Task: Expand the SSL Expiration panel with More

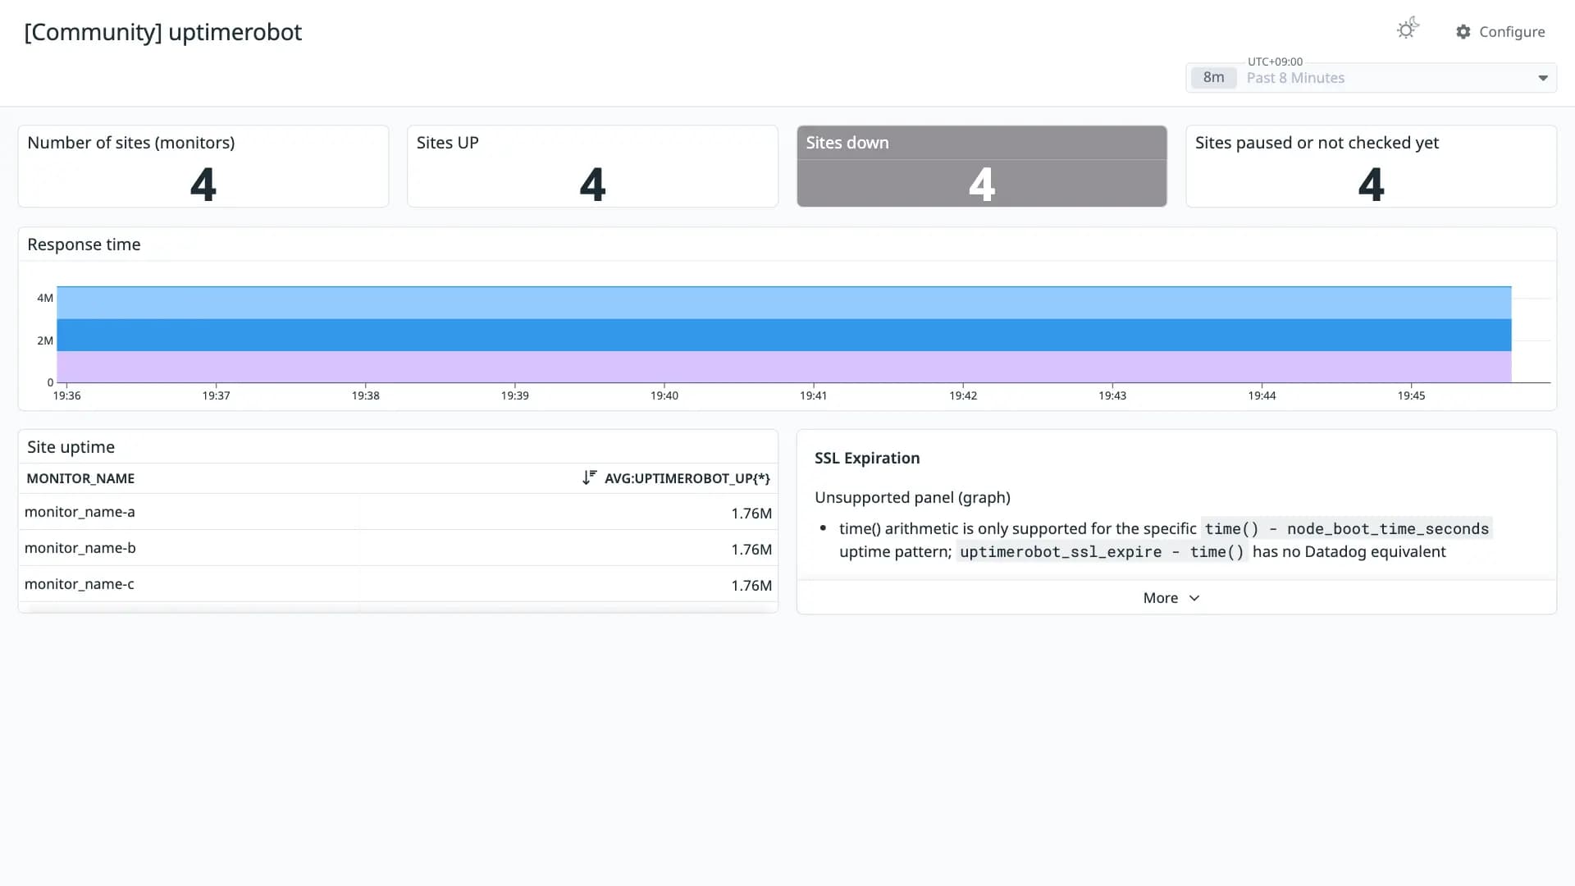Action: point(1171,598)
